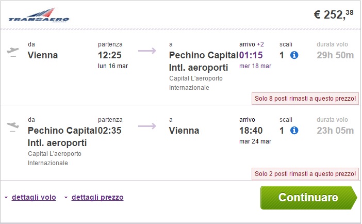This screenshot has width=362, height=224.
Task: Click the outbound arrival time 01:15
Action: tap(252, 55)
